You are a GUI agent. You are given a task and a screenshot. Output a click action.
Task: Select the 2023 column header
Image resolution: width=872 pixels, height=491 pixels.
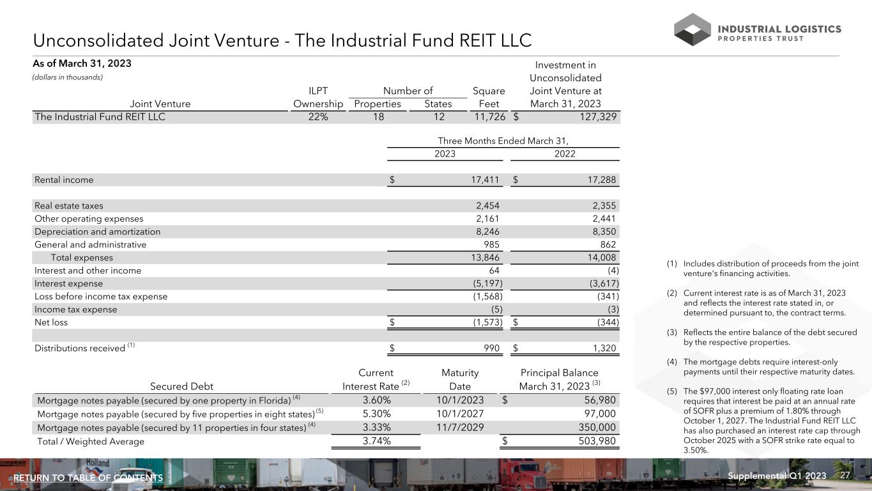point(445,154)
